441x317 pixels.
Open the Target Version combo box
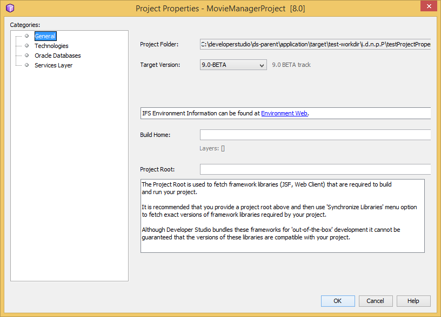(232, 64)
